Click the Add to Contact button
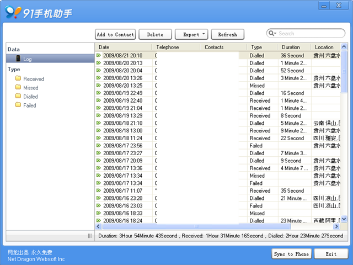This screenshot has height=265, width=353. coord(115,34)
